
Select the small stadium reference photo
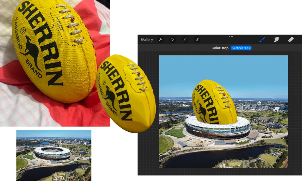click(x=54, y=155)
